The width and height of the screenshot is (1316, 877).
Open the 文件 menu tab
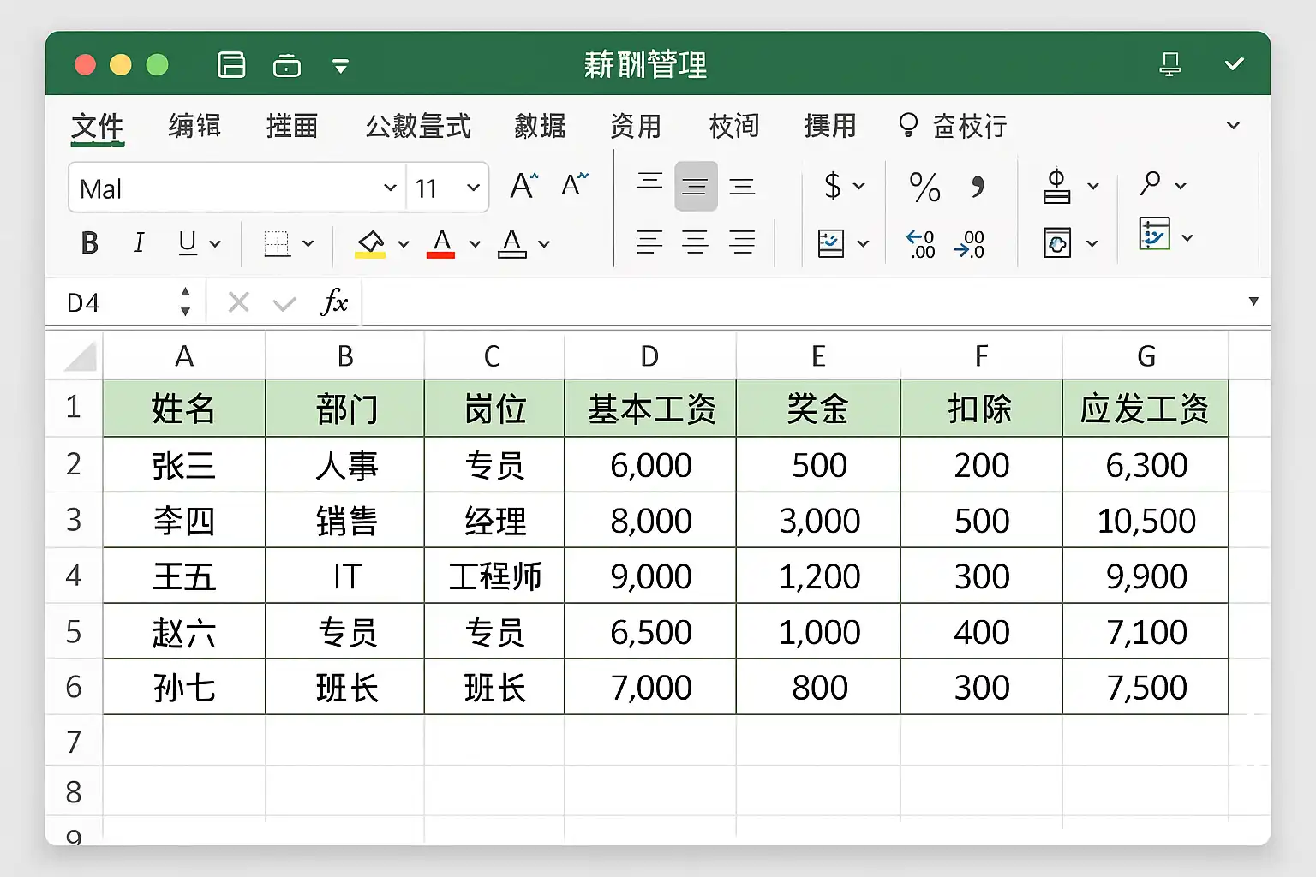97,127
